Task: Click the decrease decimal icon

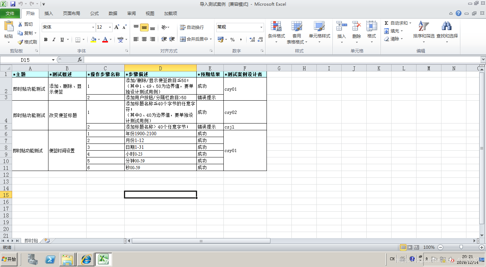Action: point(260,40)
